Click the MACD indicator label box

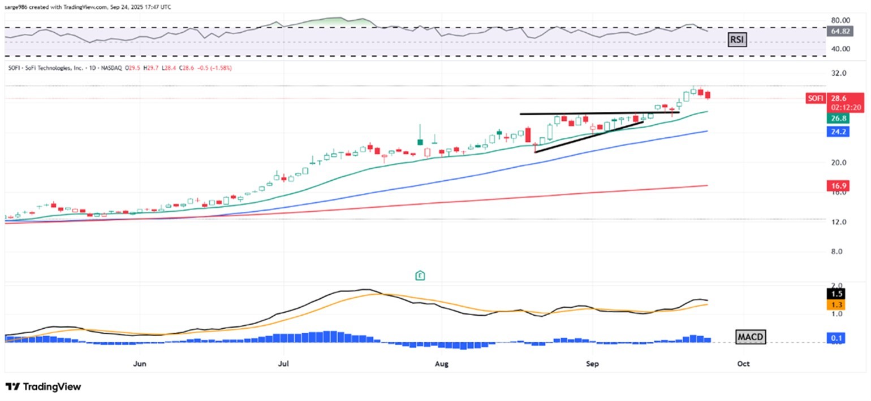point(751,337)
